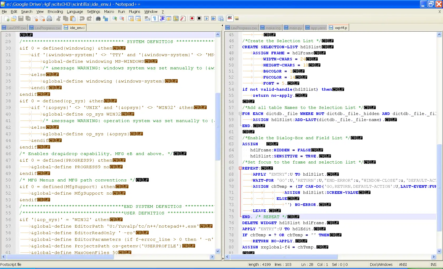Toggle synchronized vertical scrolling
The image size is (443, 269).
pos(131,18)
